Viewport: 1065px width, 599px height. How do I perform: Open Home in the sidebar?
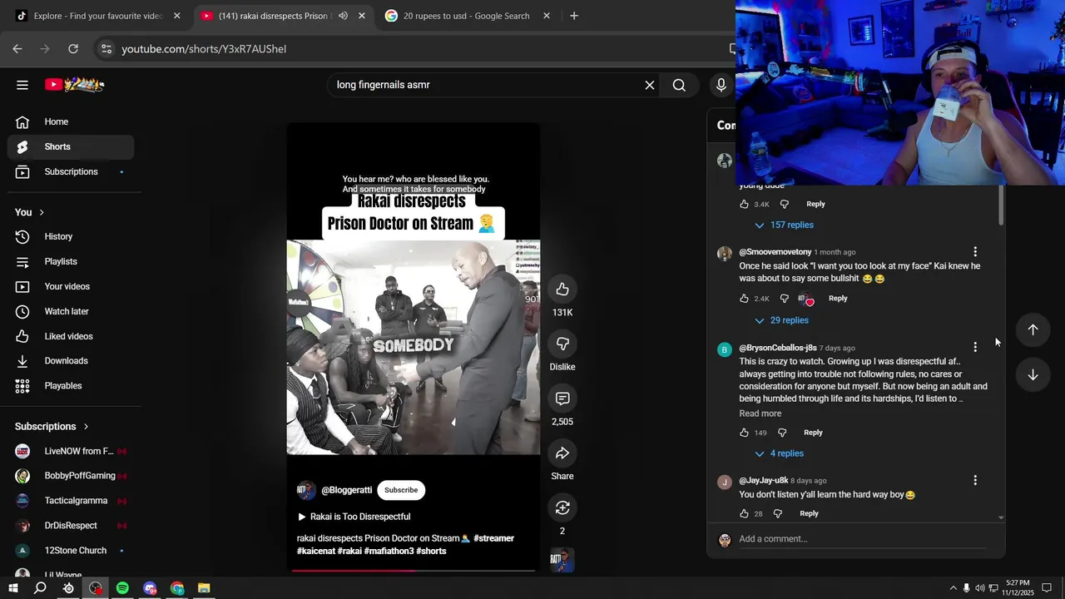tap(71, 122)
